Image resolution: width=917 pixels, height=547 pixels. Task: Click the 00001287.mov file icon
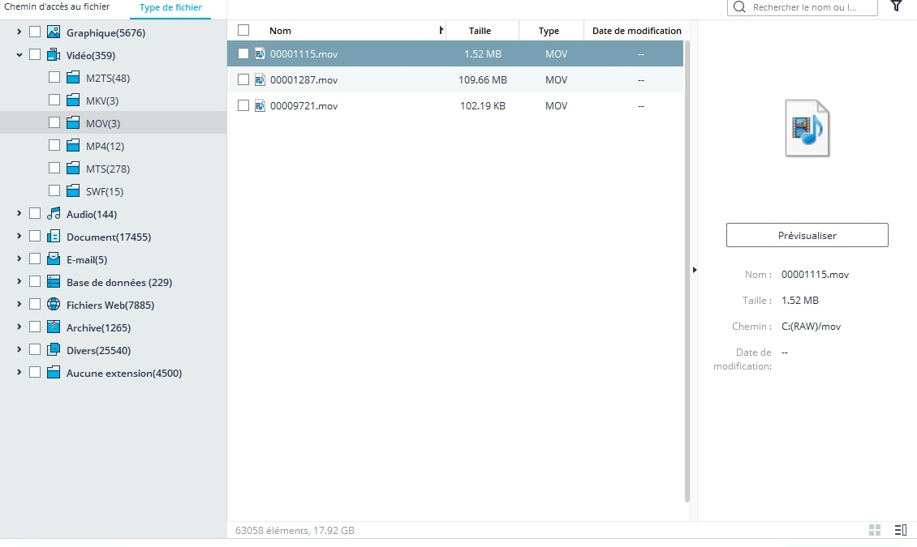[x=260, y=80]
